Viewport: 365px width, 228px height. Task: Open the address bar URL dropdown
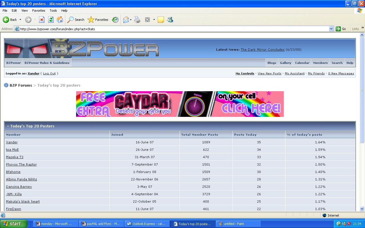click(x=331, y=29)
